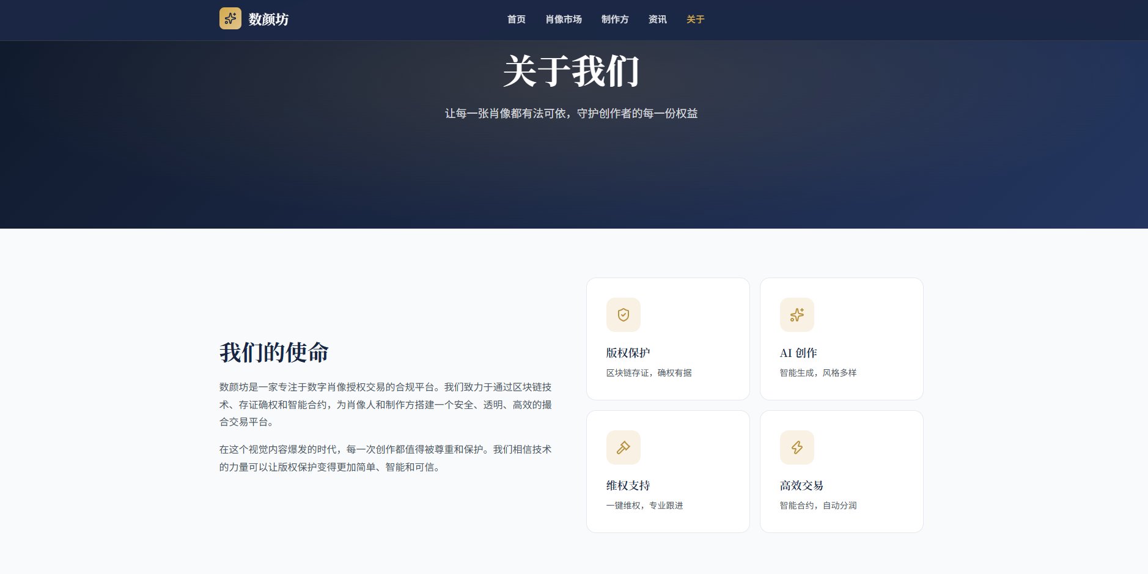
Task: Click the 关于我们 page heading
Action: click(572, 72)
